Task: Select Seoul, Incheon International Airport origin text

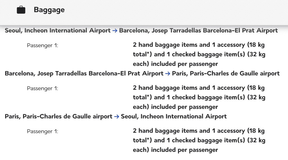Action: (x=58, y=30)
